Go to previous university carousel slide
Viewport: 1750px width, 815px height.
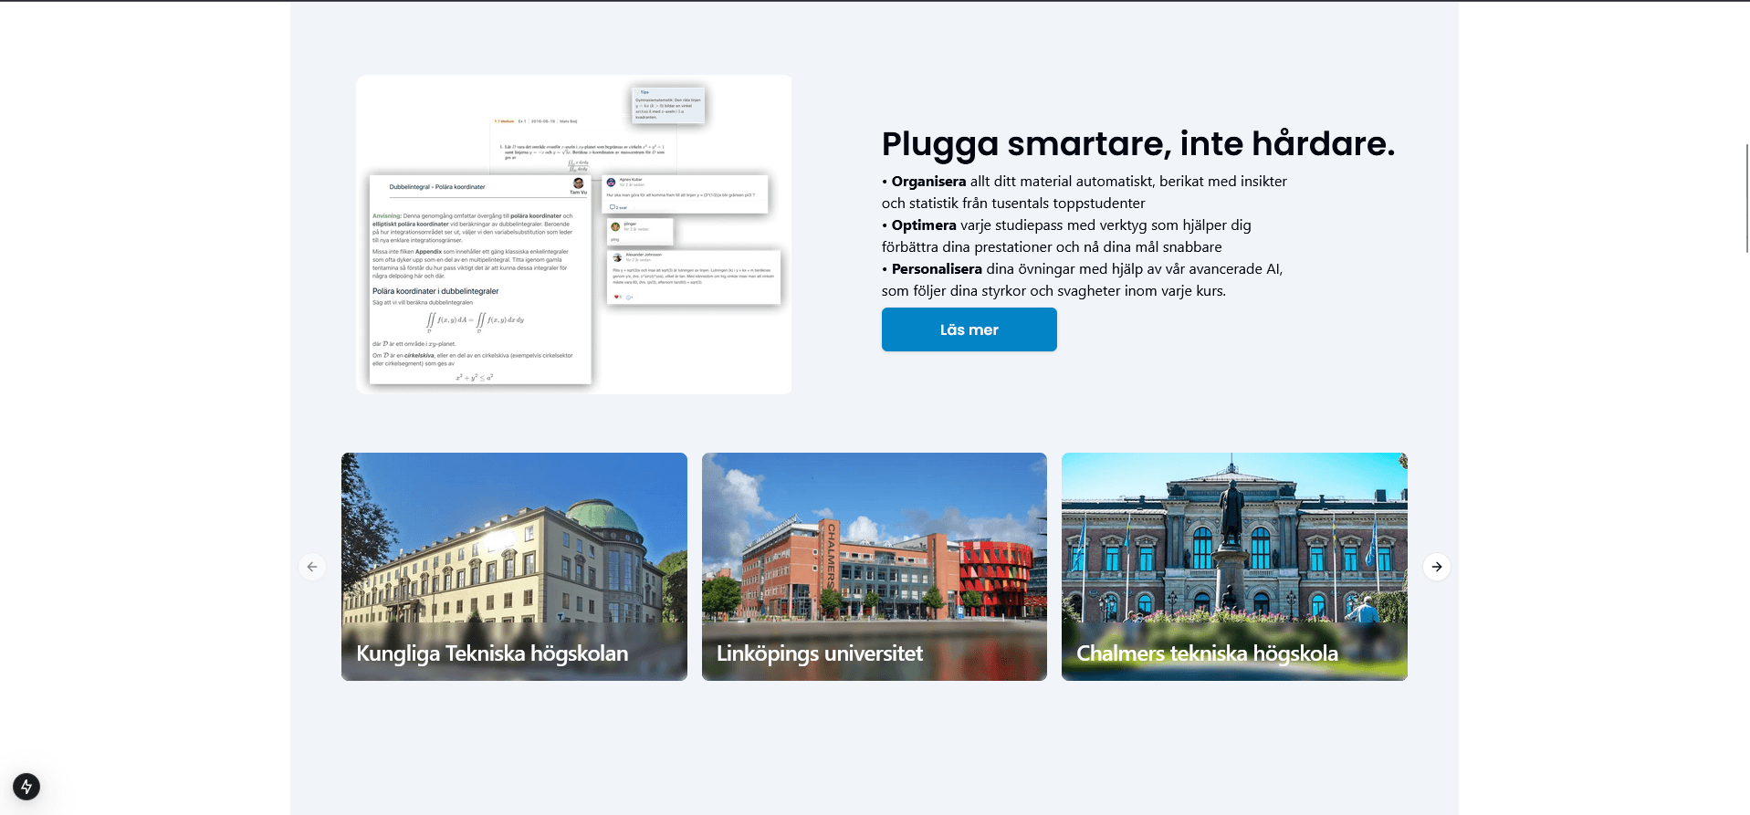tap(312, 567)
